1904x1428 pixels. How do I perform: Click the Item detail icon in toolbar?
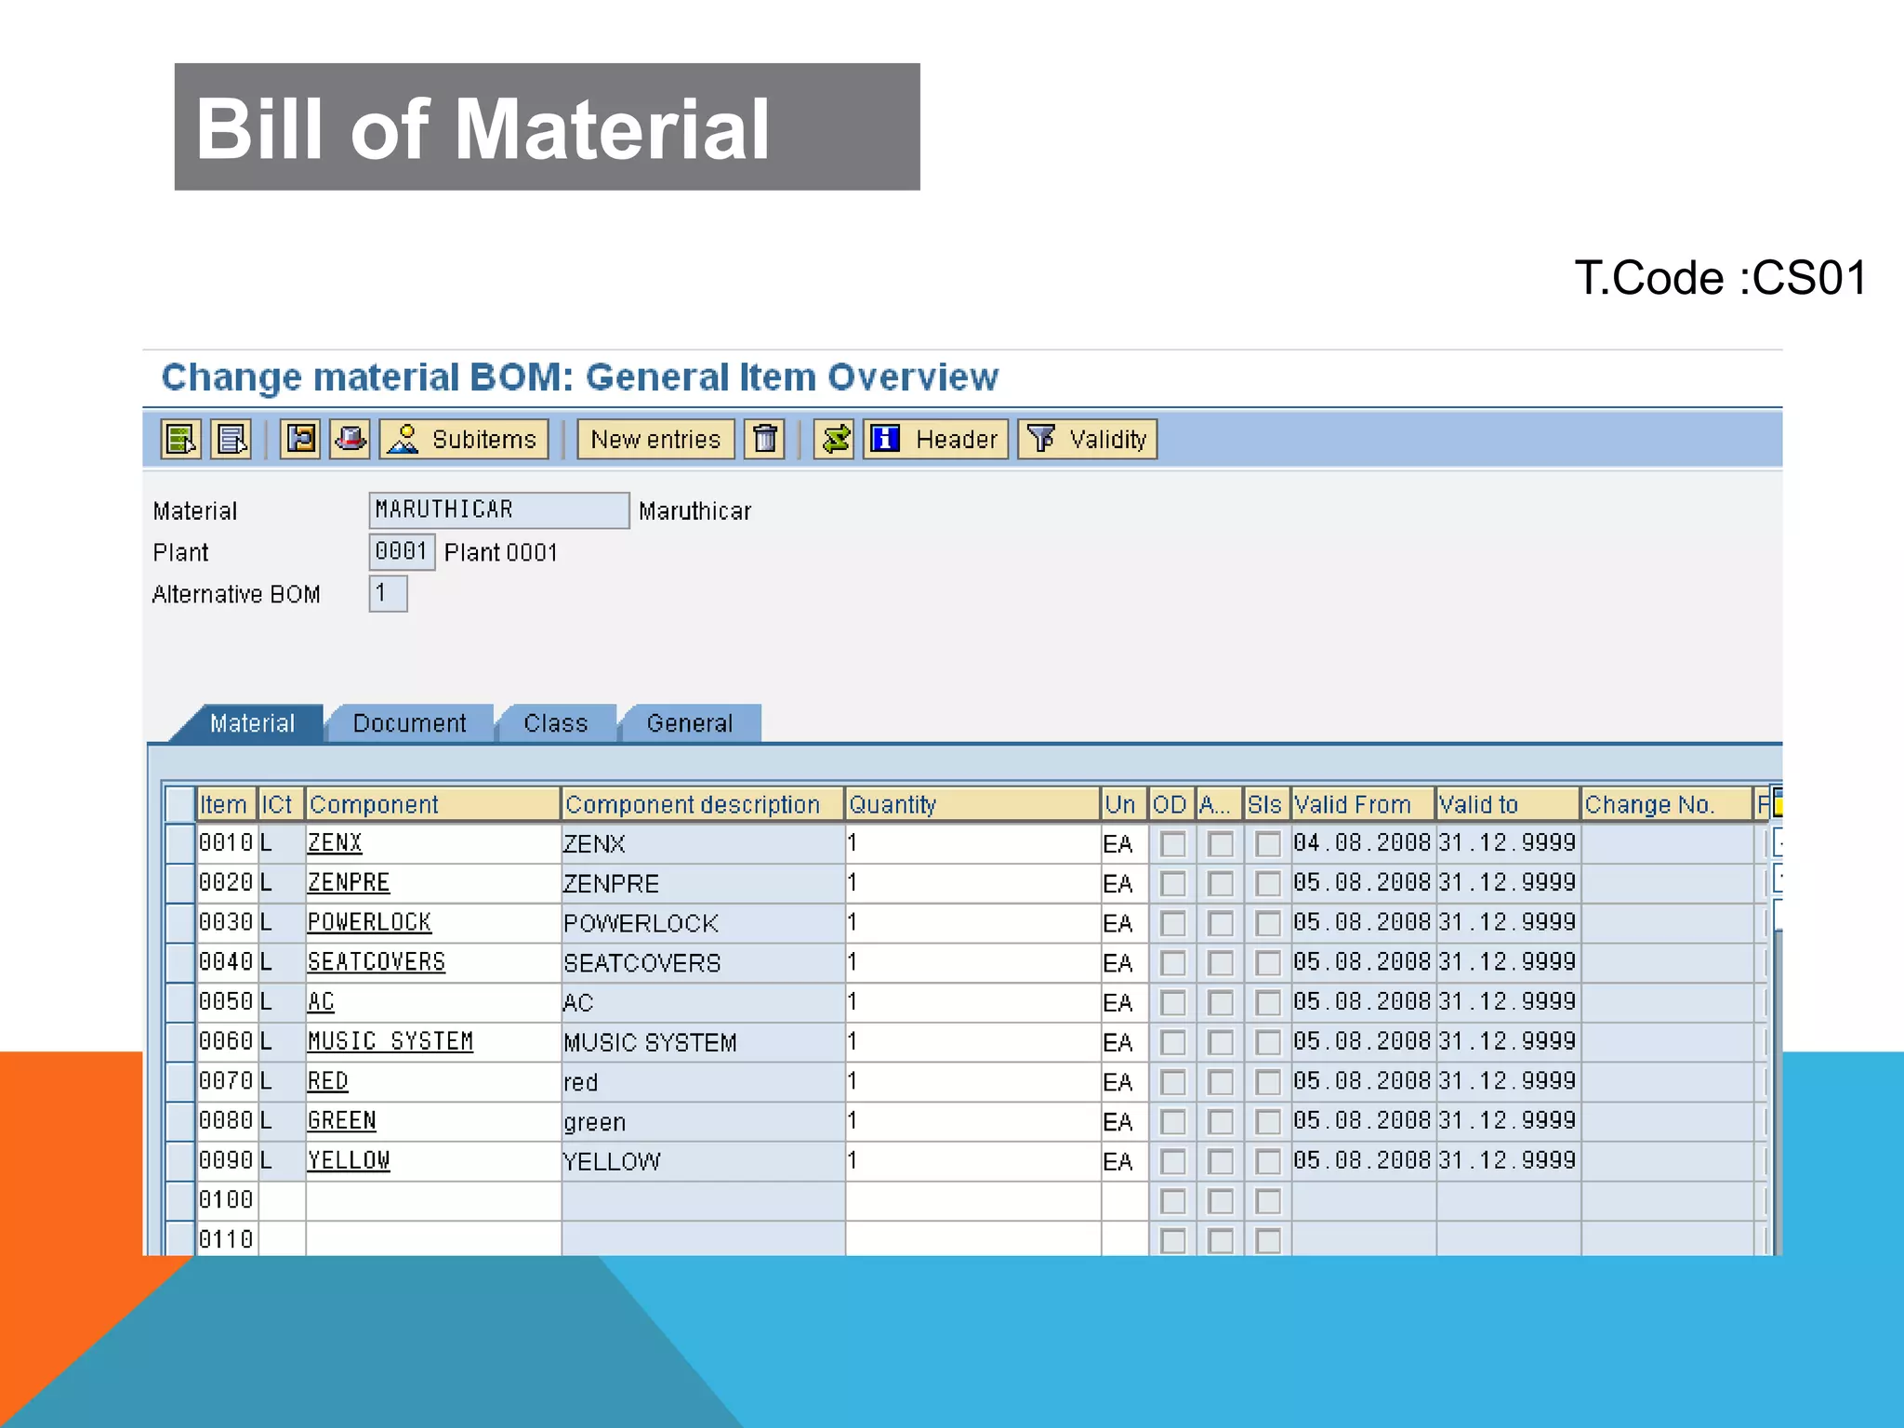(x=300, y=439)
